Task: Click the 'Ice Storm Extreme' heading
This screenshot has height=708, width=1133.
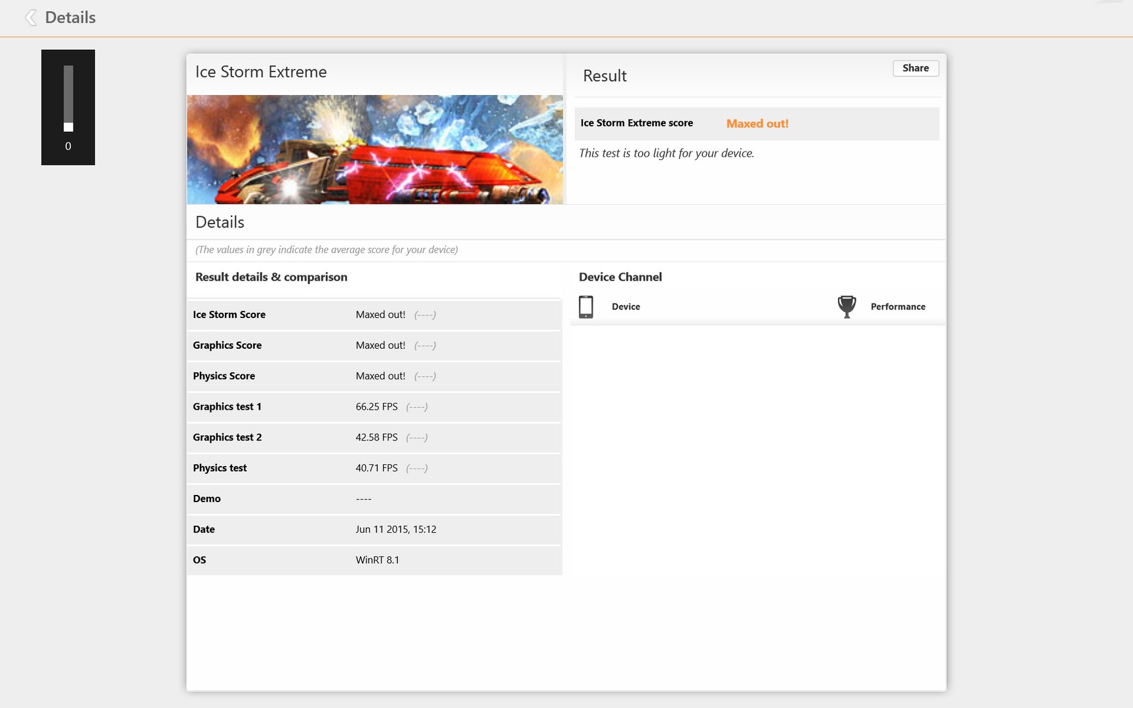Action: coord(261,72)
